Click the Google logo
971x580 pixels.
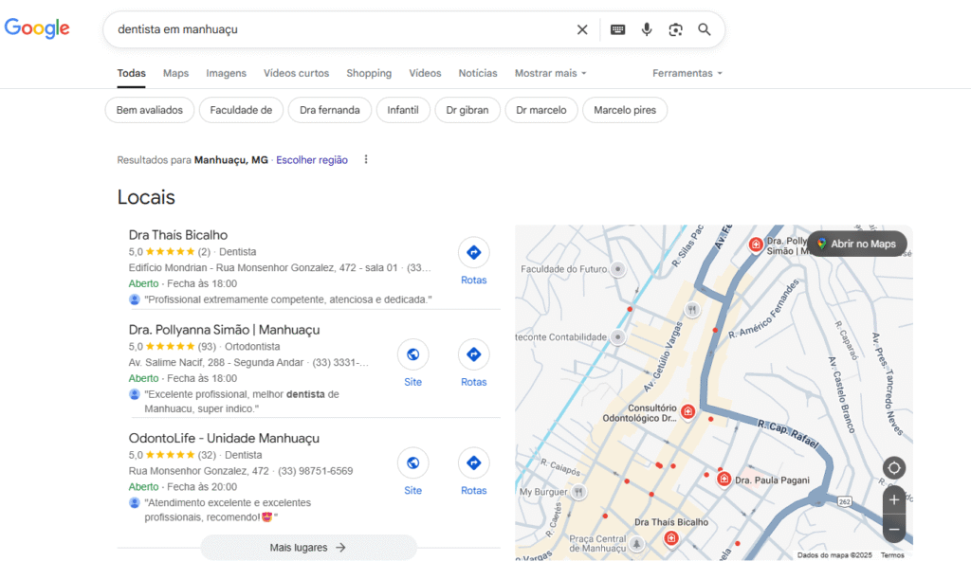(37, 28)
